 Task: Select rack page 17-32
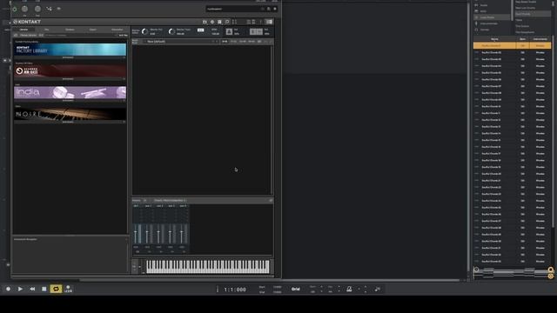[x=233, y=42]
